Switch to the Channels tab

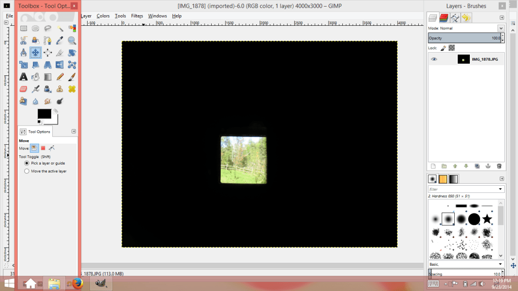[444, 18]
